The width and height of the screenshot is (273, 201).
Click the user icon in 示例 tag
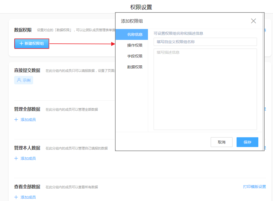coord(19,80)
